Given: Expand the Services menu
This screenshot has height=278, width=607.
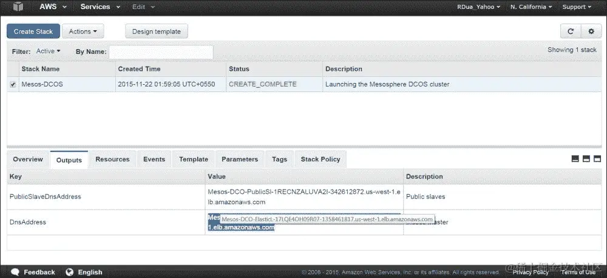Looking at the screenshot, I should pos(100,7).
